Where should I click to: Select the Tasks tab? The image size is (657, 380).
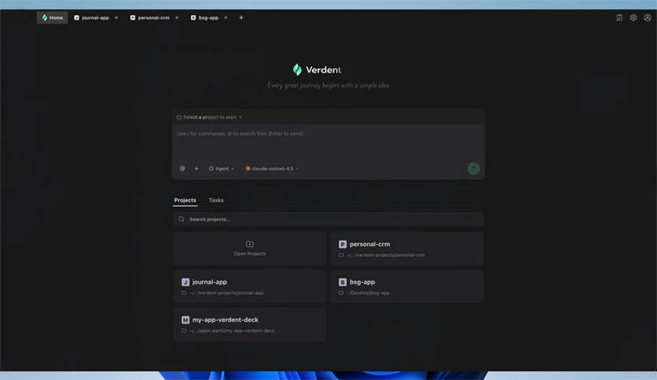pos(216,200)
